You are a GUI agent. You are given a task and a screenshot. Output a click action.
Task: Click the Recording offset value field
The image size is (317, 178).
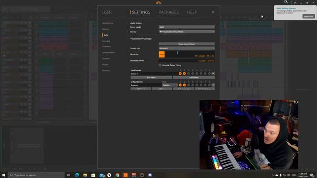pos(187,60)
